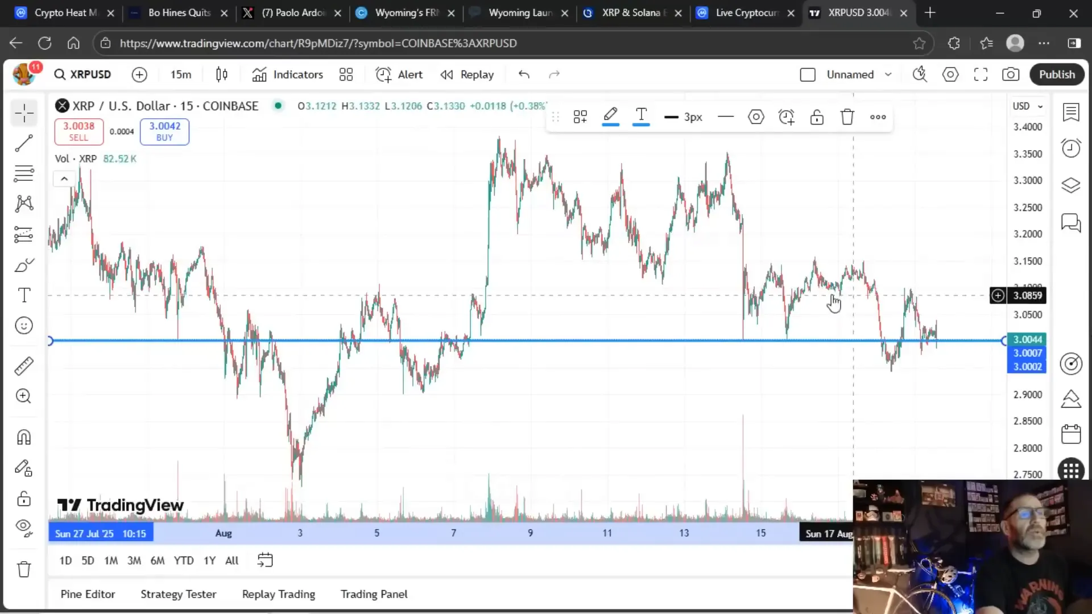Open drawing settings in floating toolbar
The image size is (1092, 614).
[756, 117]
